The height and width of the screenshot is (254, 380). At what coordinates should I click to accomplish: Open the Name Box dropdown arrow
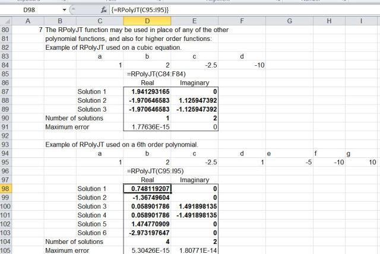point(64,11)
